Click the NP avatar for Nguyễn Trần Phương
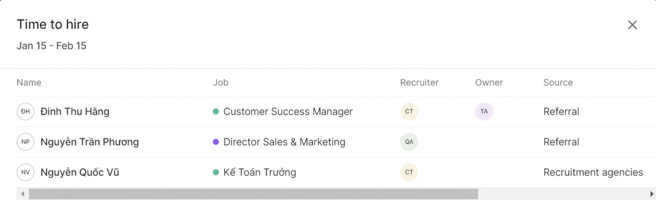This screenshot has height=205, width=656. (25, 142)
